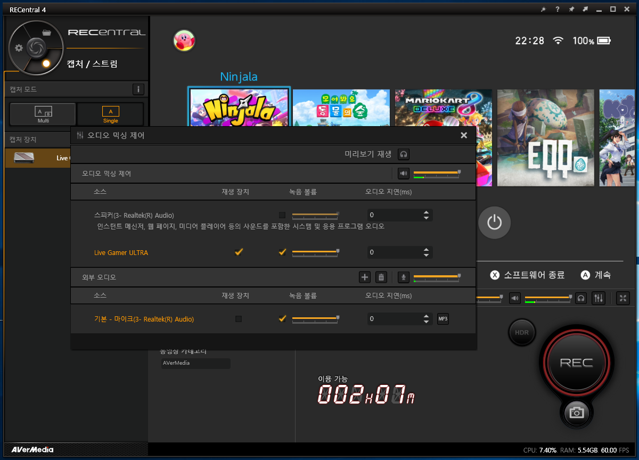The width and height of the screenshot is (639, 460).
Task: Adjust the microphone recording volume slider
Action: coord(315,319)
